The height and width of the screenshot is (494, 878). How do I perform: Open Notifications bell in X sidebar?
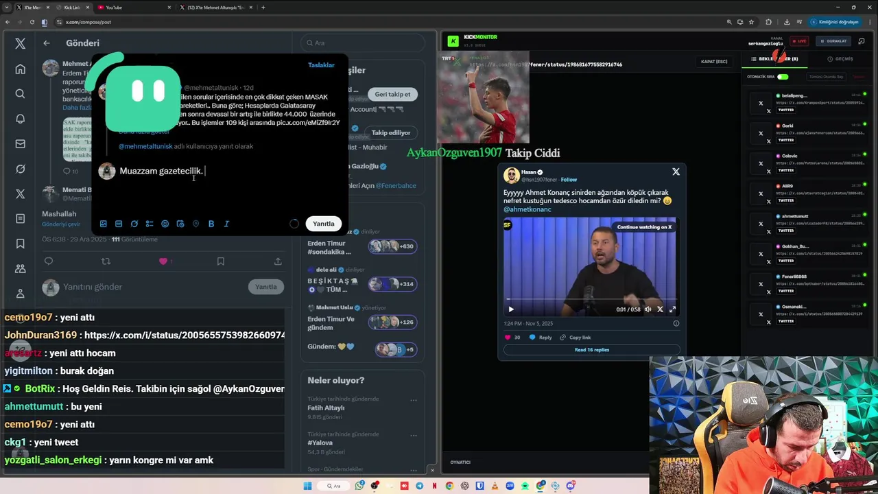[21, 119]
